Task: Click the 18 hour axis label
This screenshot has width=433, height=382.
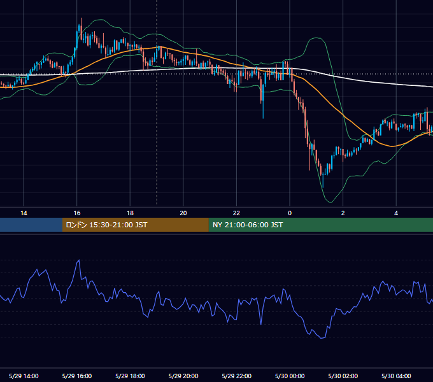Action: pos(130,213)
